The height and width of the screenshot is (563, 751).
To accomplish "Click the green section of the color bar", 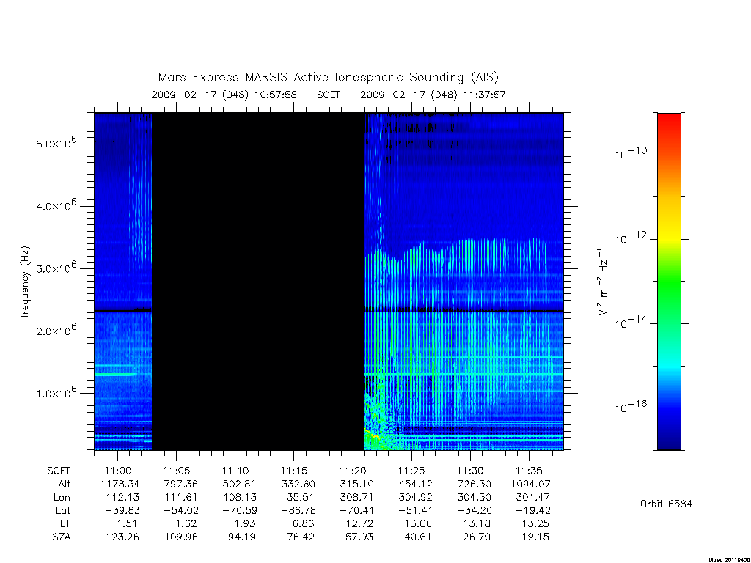I will click(669, 287).
